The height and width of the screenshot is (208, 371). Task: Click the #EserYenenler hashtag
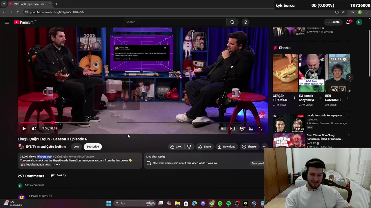[86, 157]
